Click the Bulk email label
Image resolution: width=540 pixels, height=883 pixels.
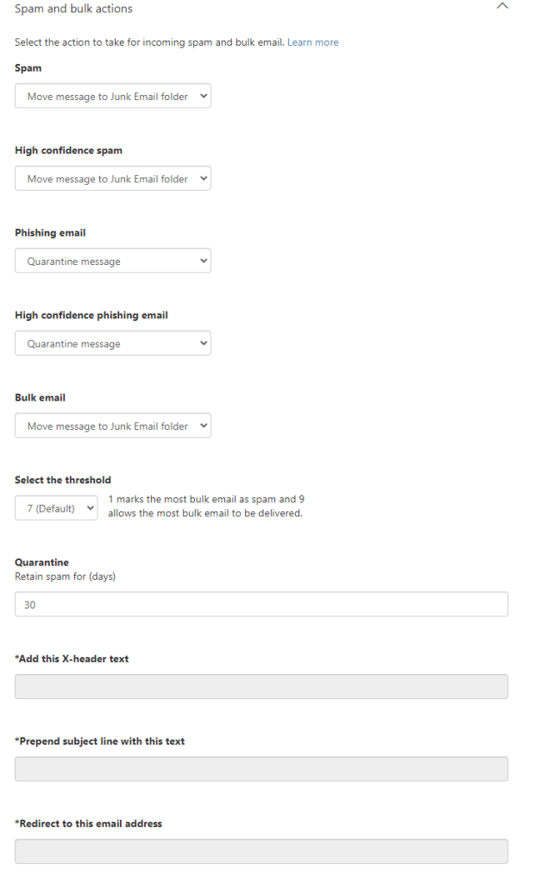(40, 398)
